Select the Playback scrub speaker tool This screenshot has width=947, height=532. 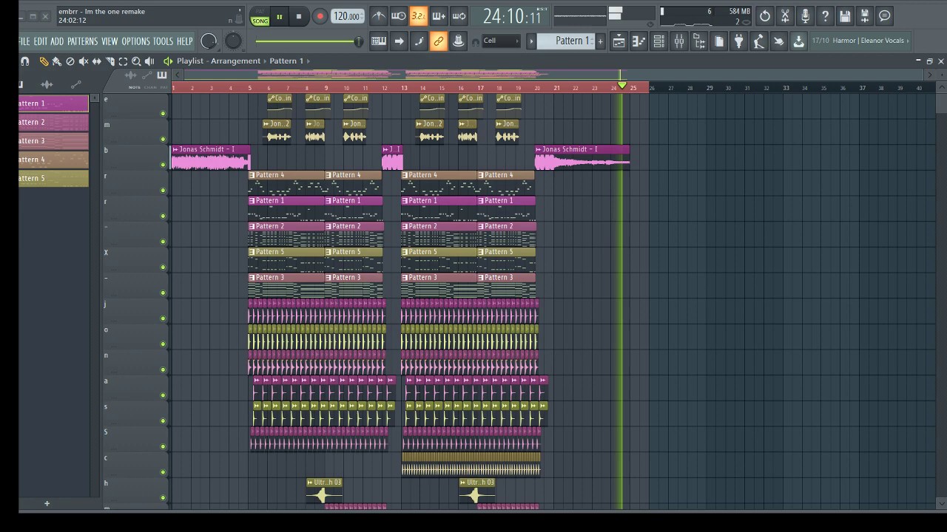click(x=149, y=61)
